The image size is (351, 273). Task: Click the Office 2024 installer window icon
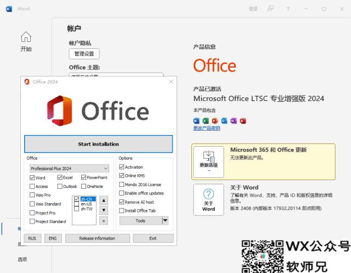[x=27, y=82]
